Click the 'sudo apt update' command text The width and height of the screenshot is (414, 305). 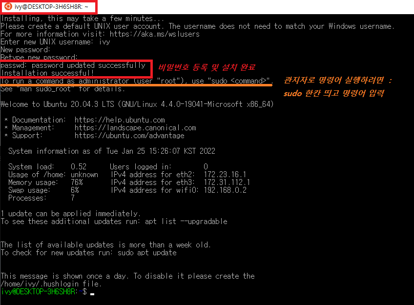pos(147,253)
